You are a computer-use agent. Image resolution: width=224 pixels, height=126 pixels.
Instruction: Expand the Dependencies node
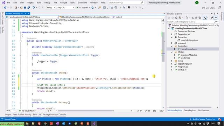tap(172, 34)
